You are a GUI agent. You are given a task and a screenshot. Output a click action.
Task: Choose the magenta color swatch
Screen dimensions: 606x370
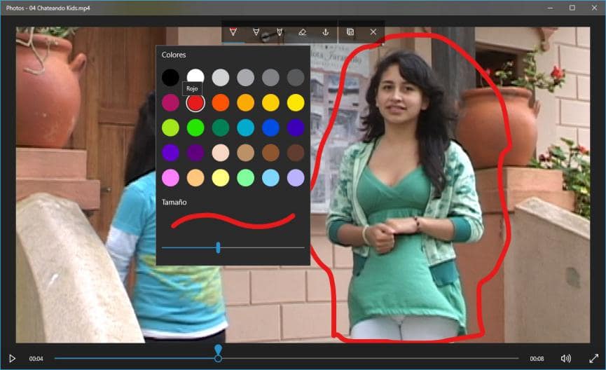170,102
